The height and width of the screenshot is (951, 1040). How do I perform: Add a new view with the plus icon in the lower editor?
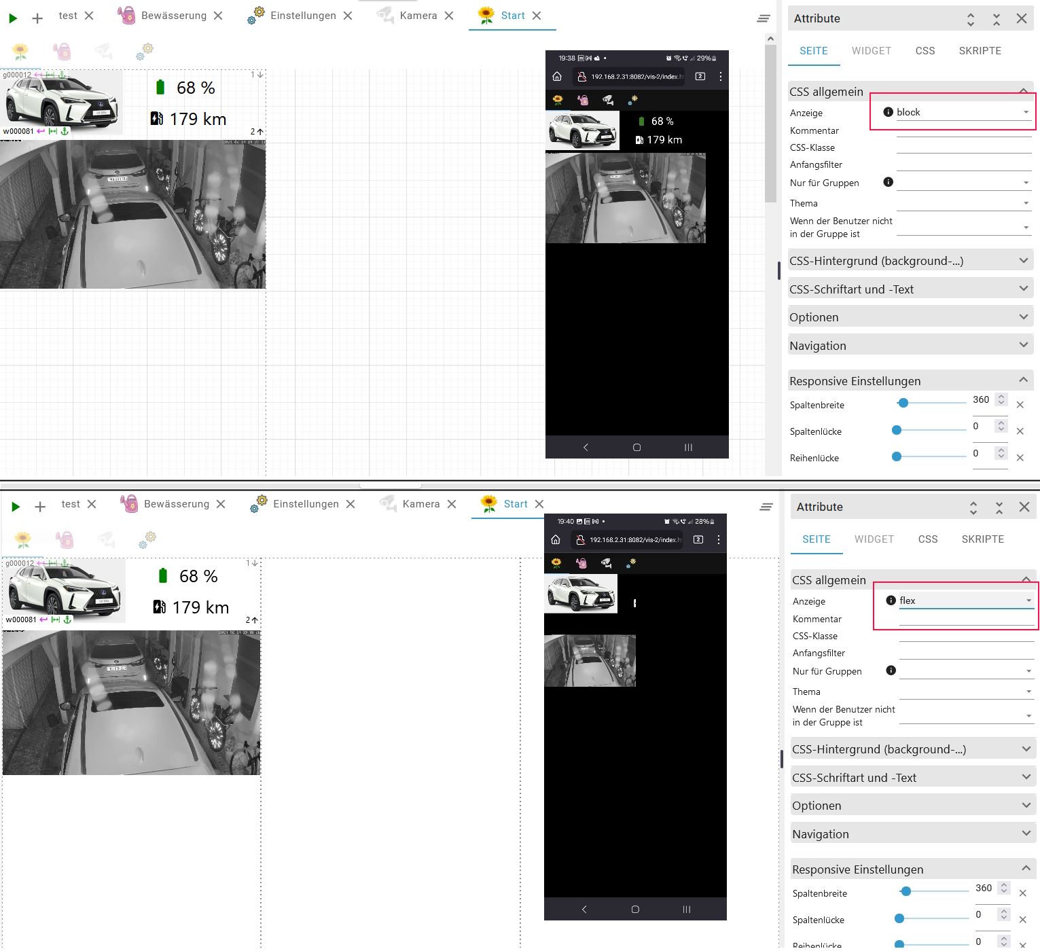click(40, 507)
